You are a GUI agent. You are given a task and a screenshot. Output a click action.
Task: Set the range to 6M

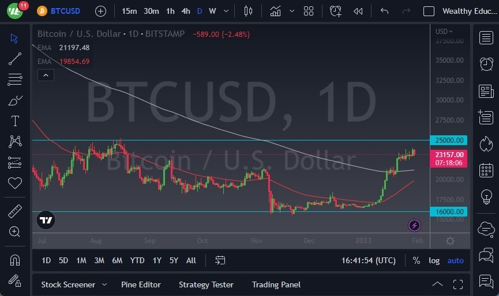117,260
